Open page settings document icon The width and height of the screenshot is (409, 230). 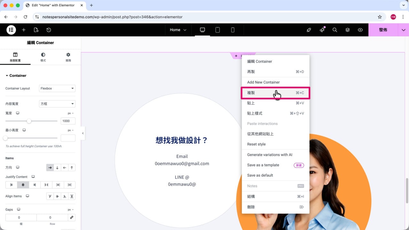click(x=36, y=30)
